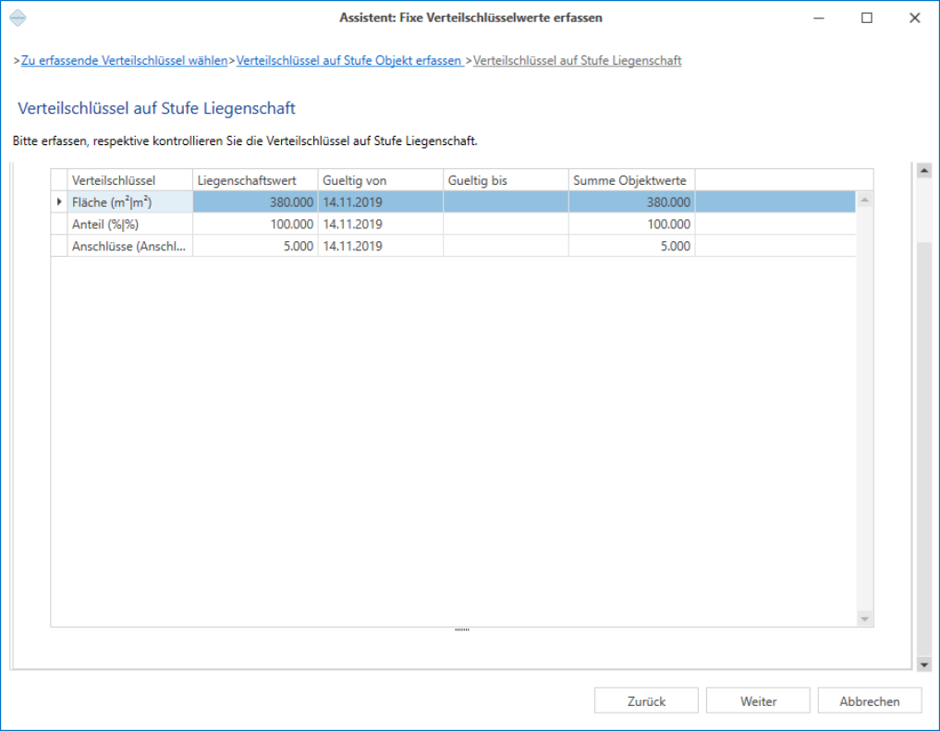This screenshot has height=731, width=940.
Task: Sort by Verteilschlüssel column header
Action: pos(129,180)
